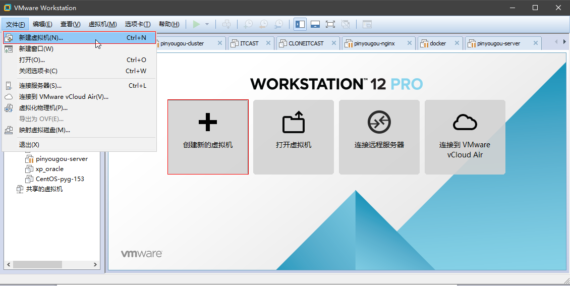Image resolution: width=570 pixels, height=286 pixels.
Task: Open the 帮助(H) menu
Action: coord(169,24)
